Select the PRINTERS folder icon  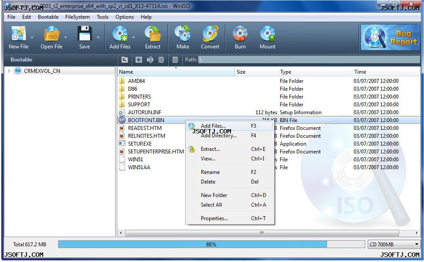(122, 96)
